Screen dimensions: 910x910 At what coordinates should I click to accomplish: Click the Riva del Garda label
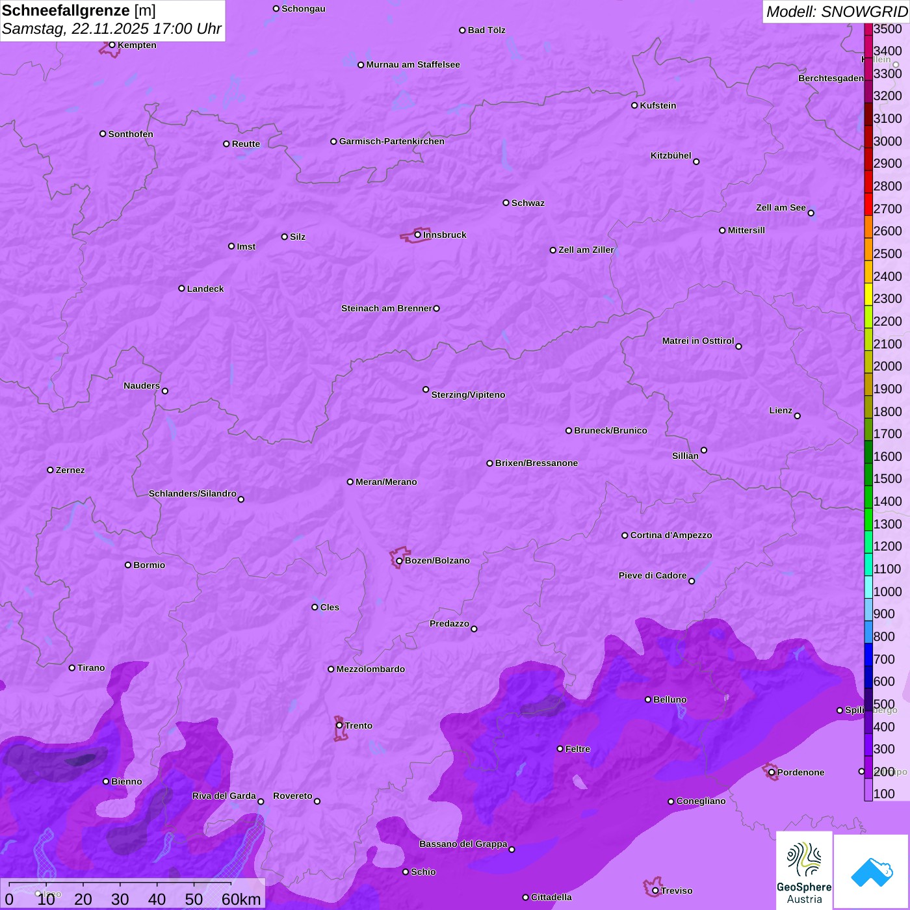(224, 796)
